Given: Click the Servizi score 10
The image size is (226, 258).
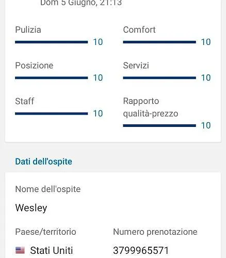Looking at the screenshot, I should [x=206, y=78].
